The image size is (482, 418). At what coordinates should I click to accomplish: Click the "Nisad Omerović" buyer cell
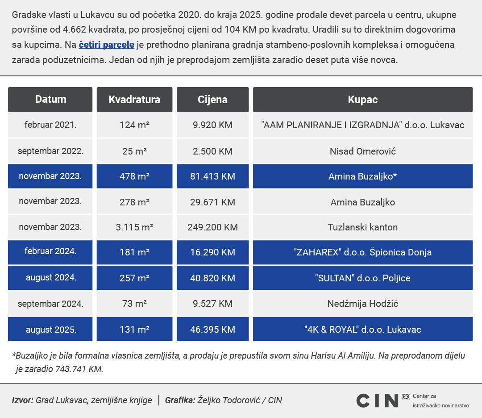pos(362,151)
